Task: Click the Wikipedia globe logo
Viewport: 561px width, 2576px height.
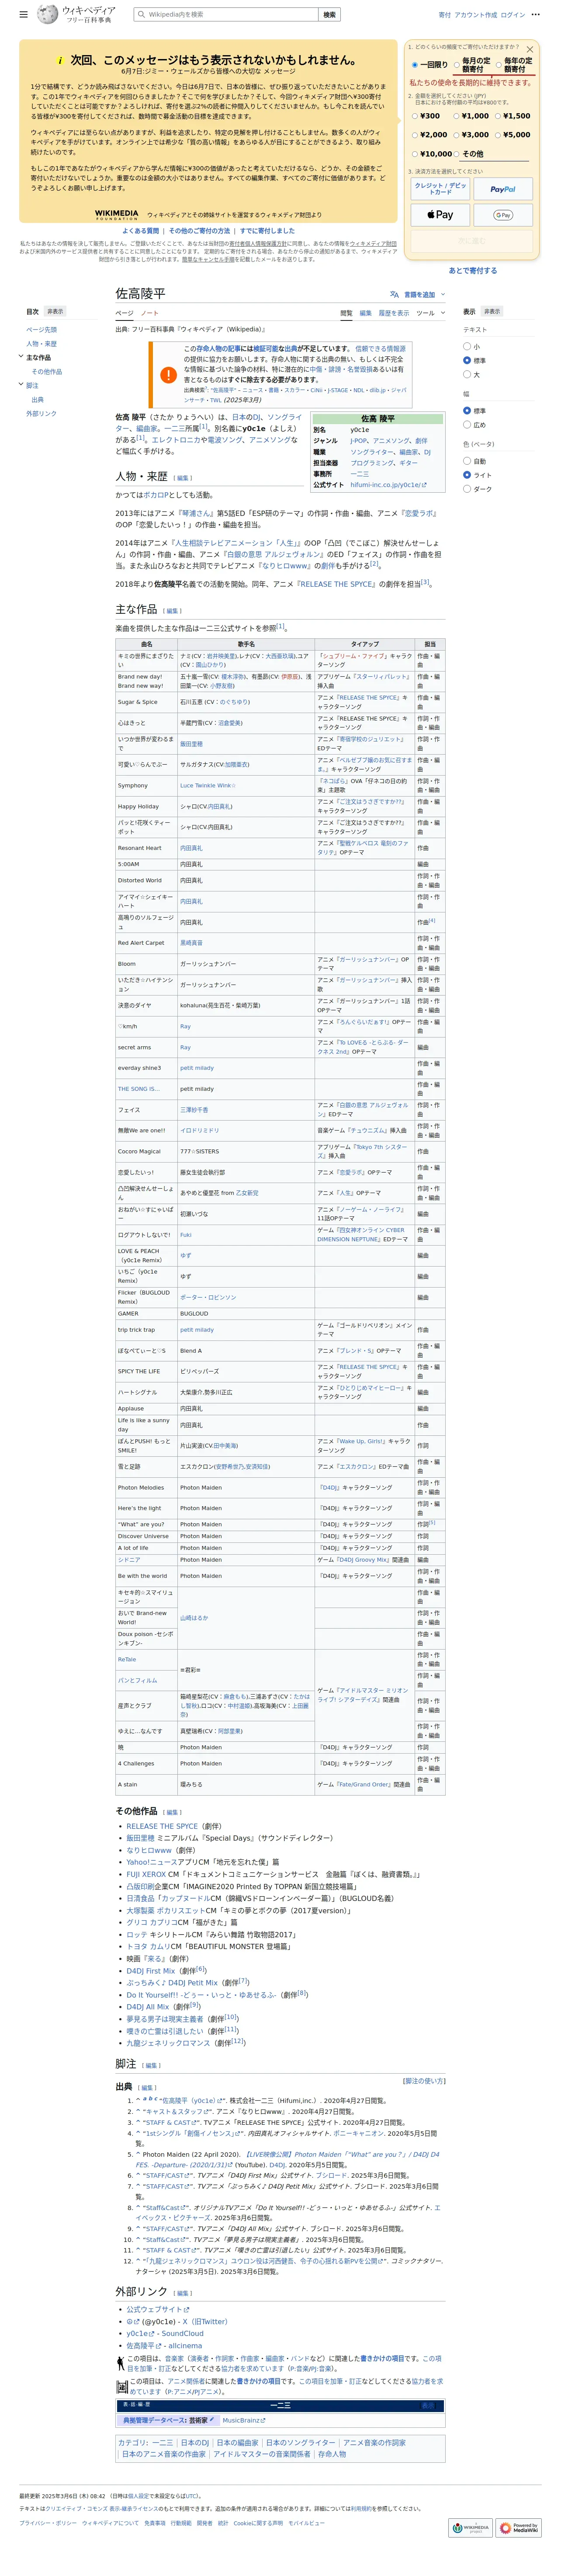Action: pos(47,14)
